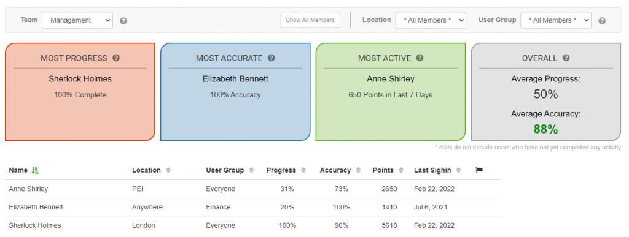Sort by the Points column header
This screenshot has height=237, width=629.
[x=383, y=170]
